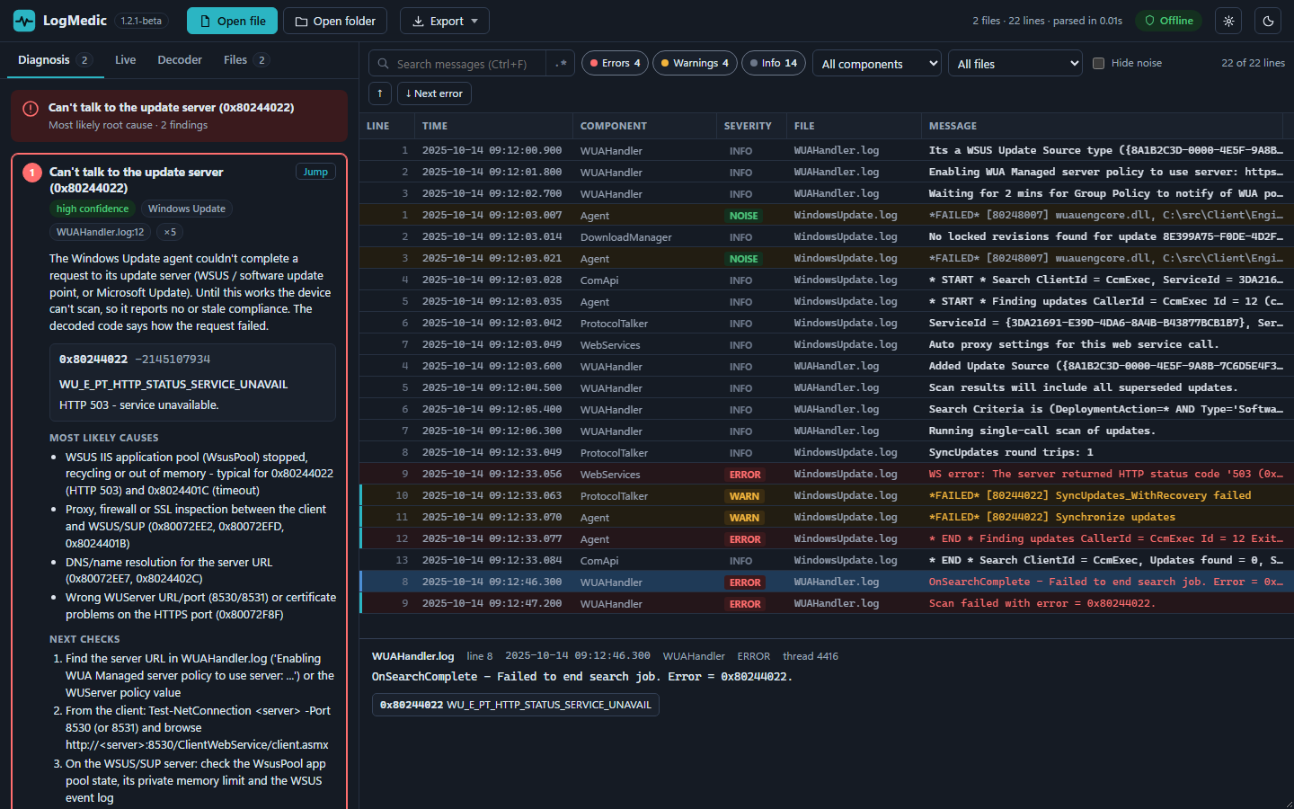The image size is (1294, 809).
Task: Expand the Export dropdown menu
Action: 445,21
